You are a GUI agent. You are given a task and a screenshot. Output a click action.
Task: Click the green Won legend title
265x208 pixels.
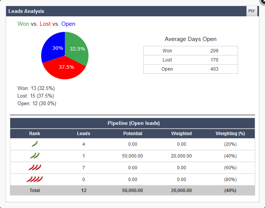click(x=23, y=24)
